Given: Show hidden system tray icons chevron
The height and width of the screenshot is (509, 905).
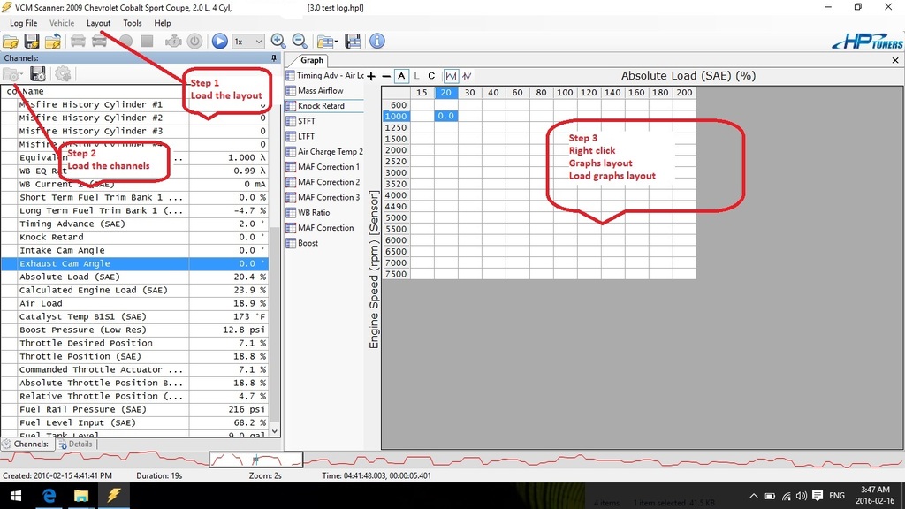Looking at the screenshot, I should point(754,496).
